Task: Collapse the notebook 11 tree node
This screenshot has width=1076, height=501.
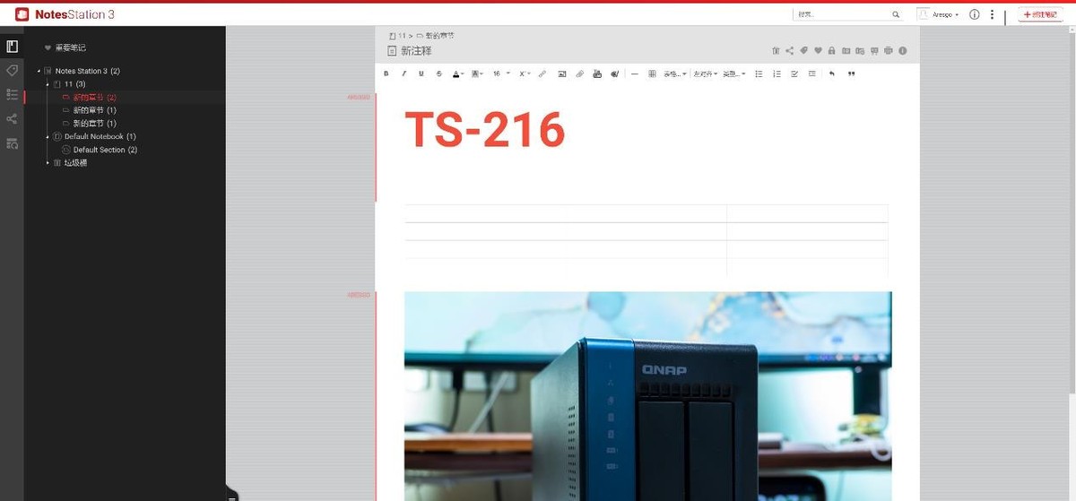Action: pos(48,84)
